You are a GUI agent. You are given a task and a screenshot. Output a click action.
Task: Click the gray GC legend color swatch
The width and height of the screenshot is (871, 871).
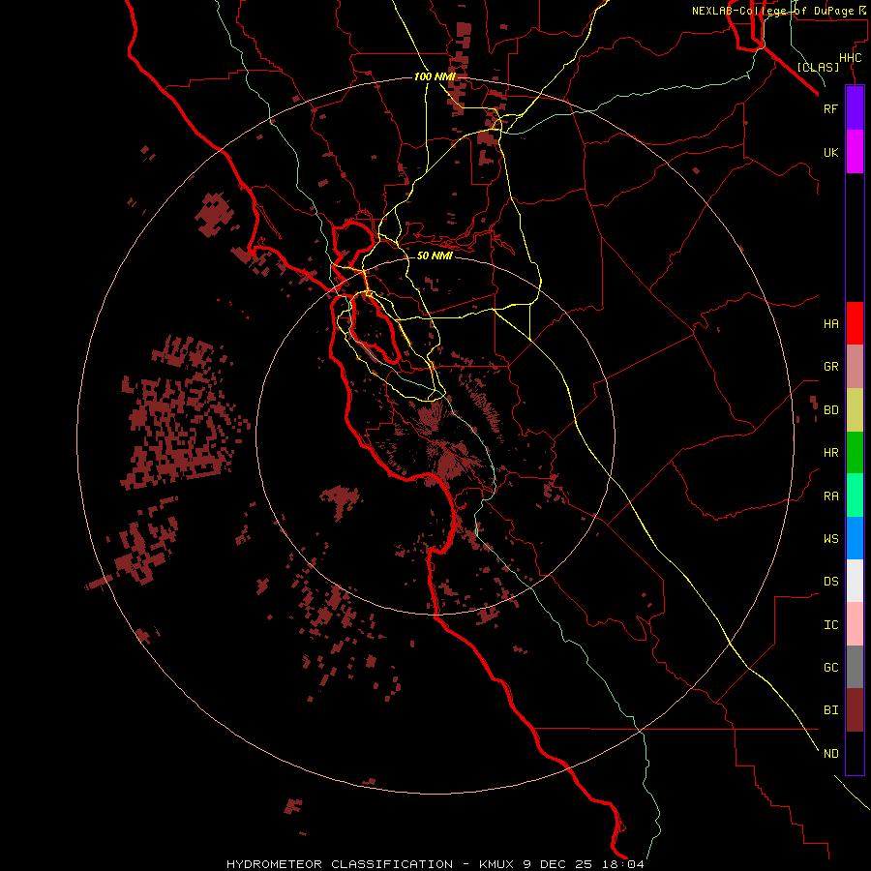[855, 667]
